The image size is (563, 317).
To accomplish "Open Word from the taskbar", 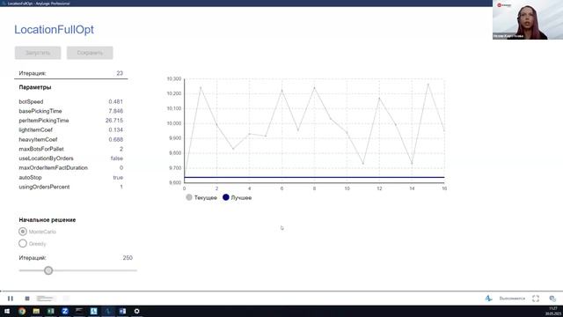I will [122, 311].
